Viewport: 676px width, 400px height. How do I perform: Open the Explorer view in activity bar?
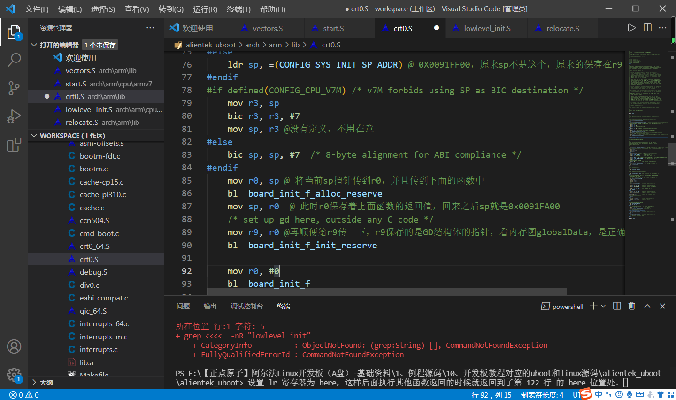(x=14, y=32)
